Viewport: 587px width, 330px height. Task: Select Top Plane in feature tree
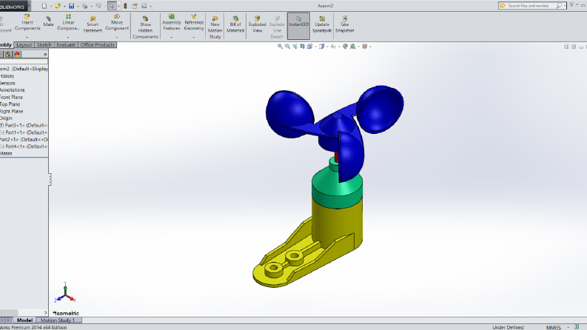pos(10,104)
